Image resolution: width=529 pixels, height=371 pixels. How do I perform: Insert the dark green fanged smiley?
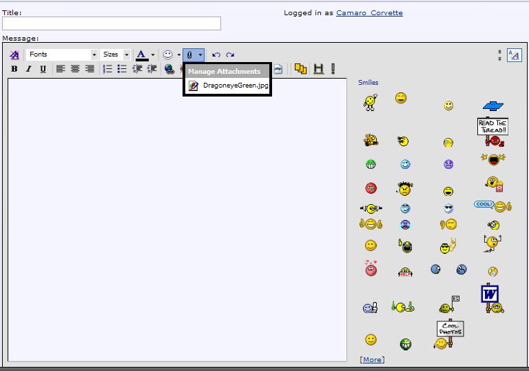[x=406, y=344]
